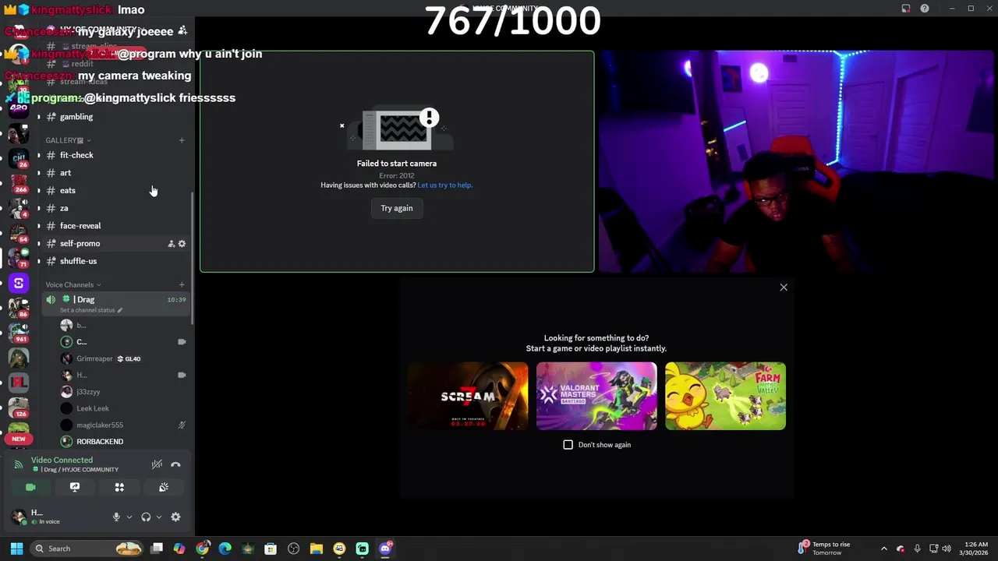This screenshot has width=998, height=561.
Task: Add channel in GALLERY category
Action: pos(182,140)
